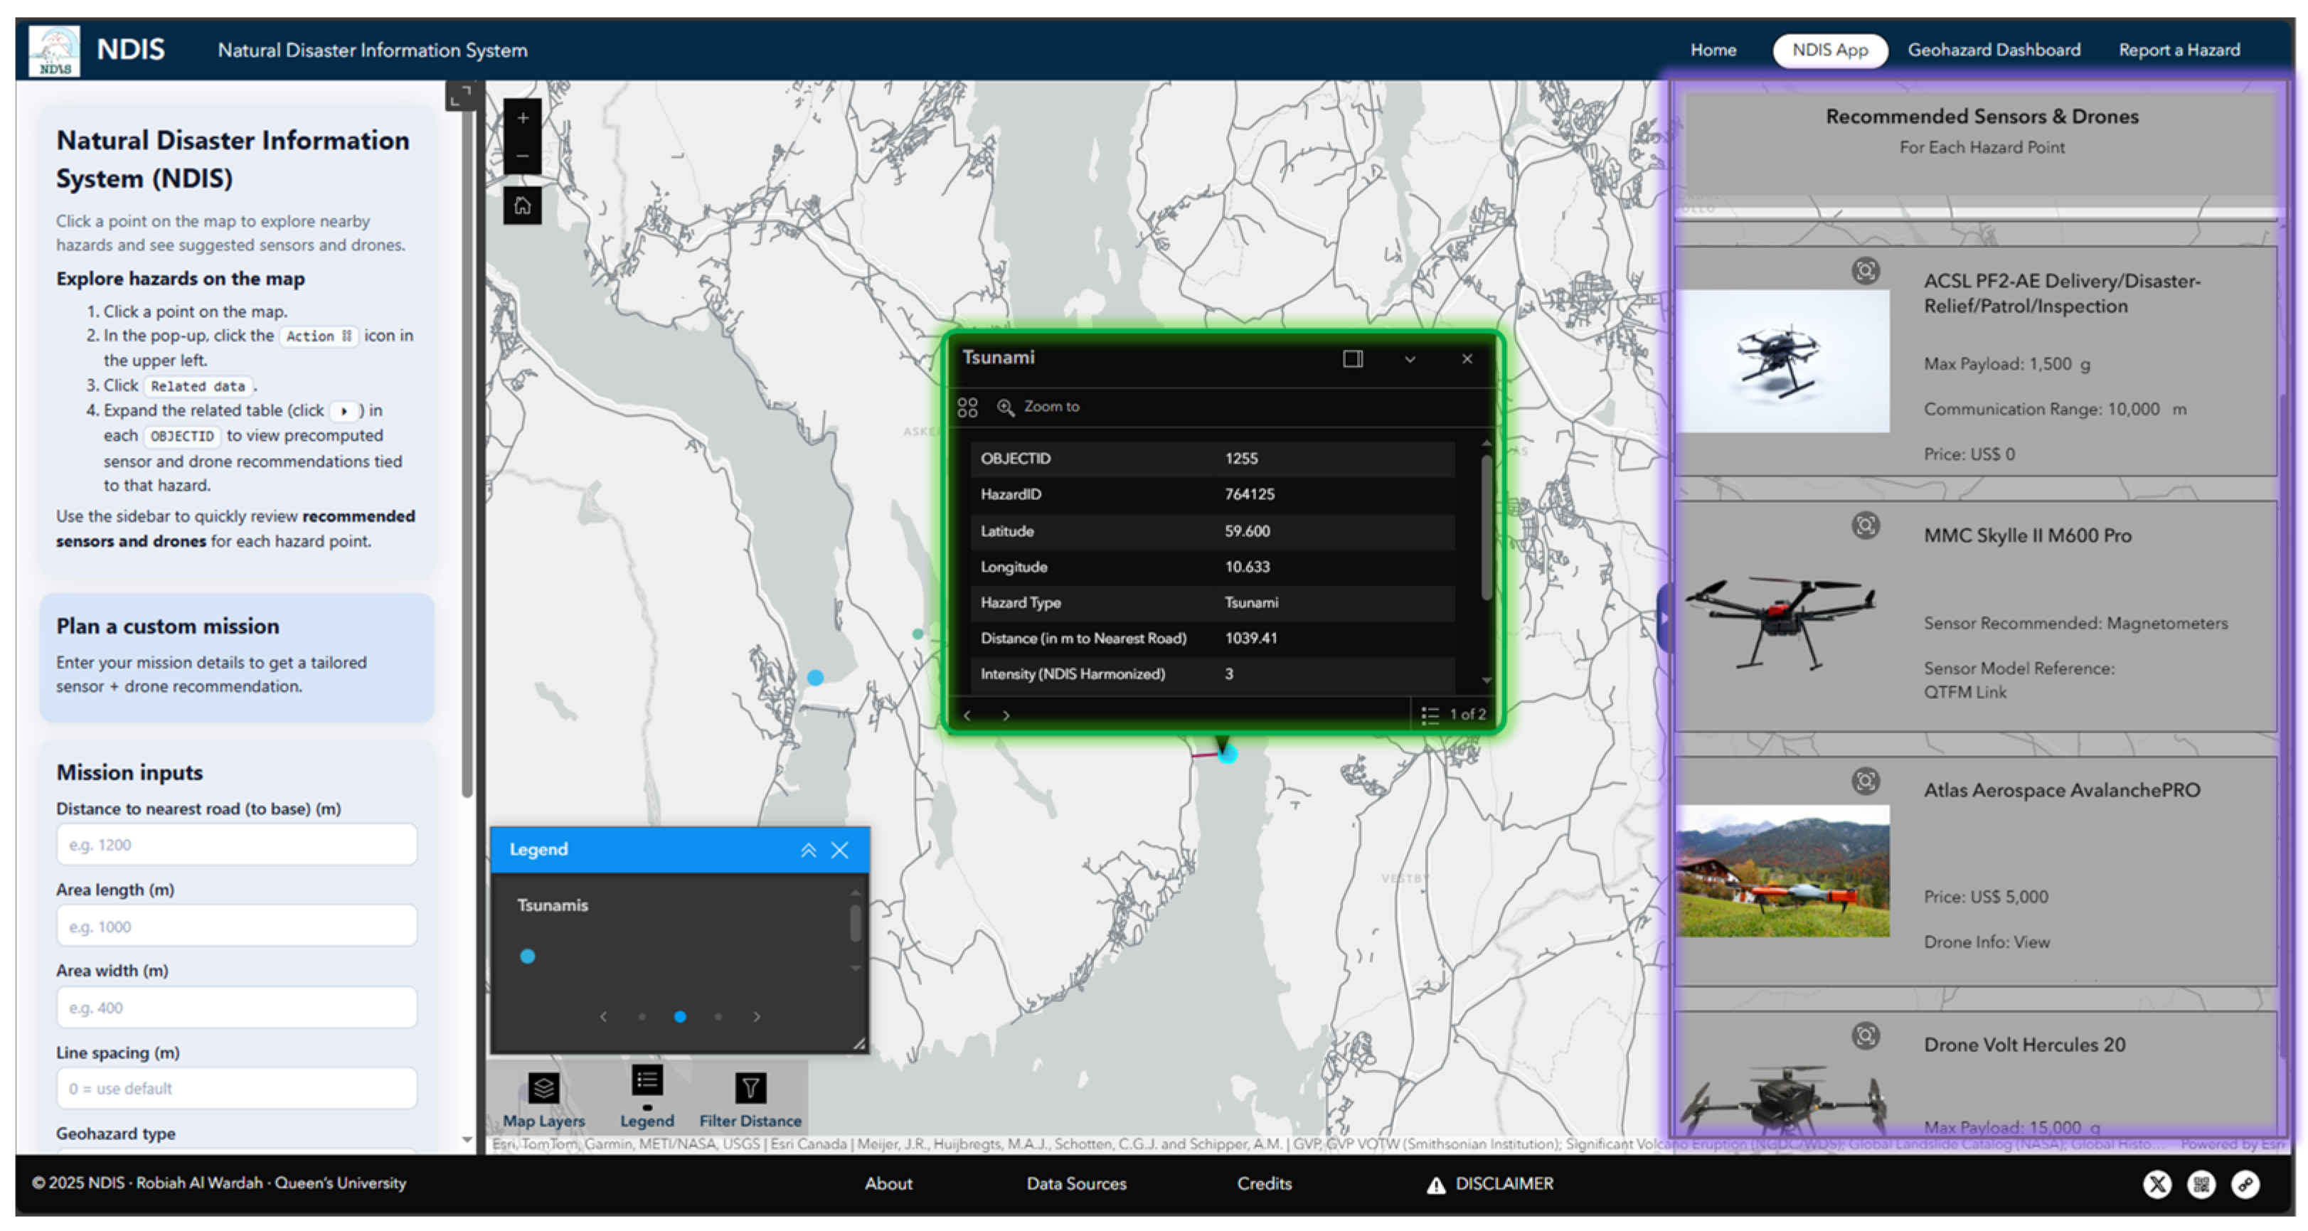Collapse the Tsunami popup with chevron
This screenshot has width=2308, height=1231.
(1410, 359)
